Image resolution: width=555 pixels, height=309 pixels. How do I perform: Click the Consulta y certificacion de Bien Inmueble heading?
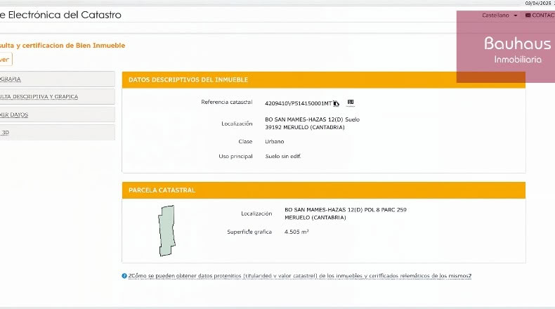pos(63,46)
